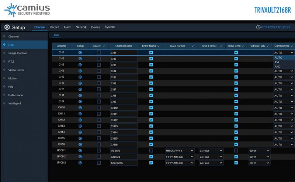The image size is (295, 182).
Task: Switch to the Record tab
Action: [x=54, y=27]
